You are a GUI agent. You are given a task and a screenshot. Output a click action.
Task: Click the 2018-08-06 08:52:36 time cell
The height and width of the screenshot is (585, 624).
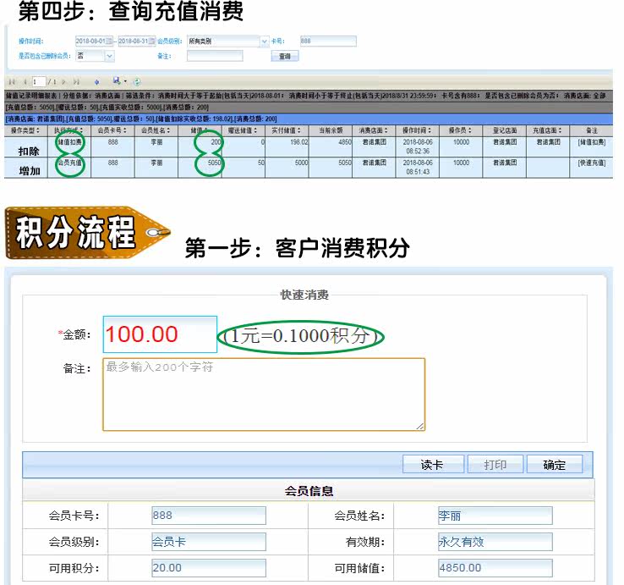[418, 146]
